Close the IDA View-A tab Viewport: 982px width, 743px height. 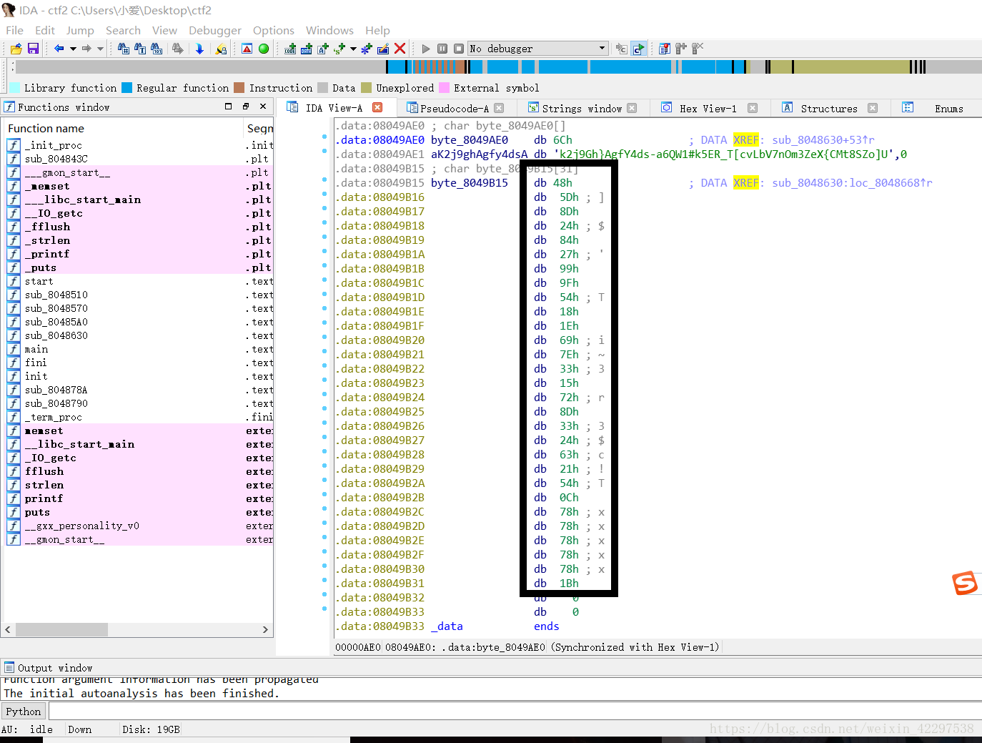tap(377, 107)
